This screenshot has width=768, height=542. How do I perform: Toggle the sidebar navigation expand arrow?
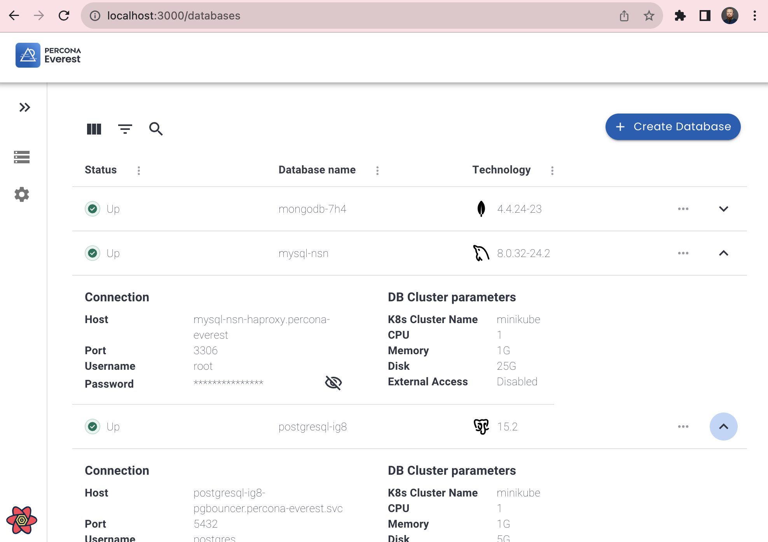tap(24, 107)
